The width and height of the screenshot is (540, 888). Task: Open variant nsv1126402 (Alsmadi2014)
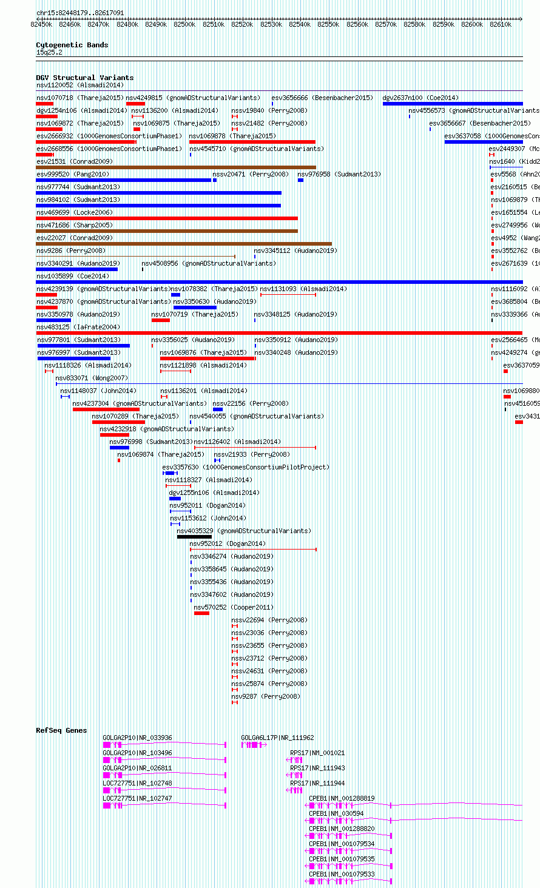(x=237, y=442)
